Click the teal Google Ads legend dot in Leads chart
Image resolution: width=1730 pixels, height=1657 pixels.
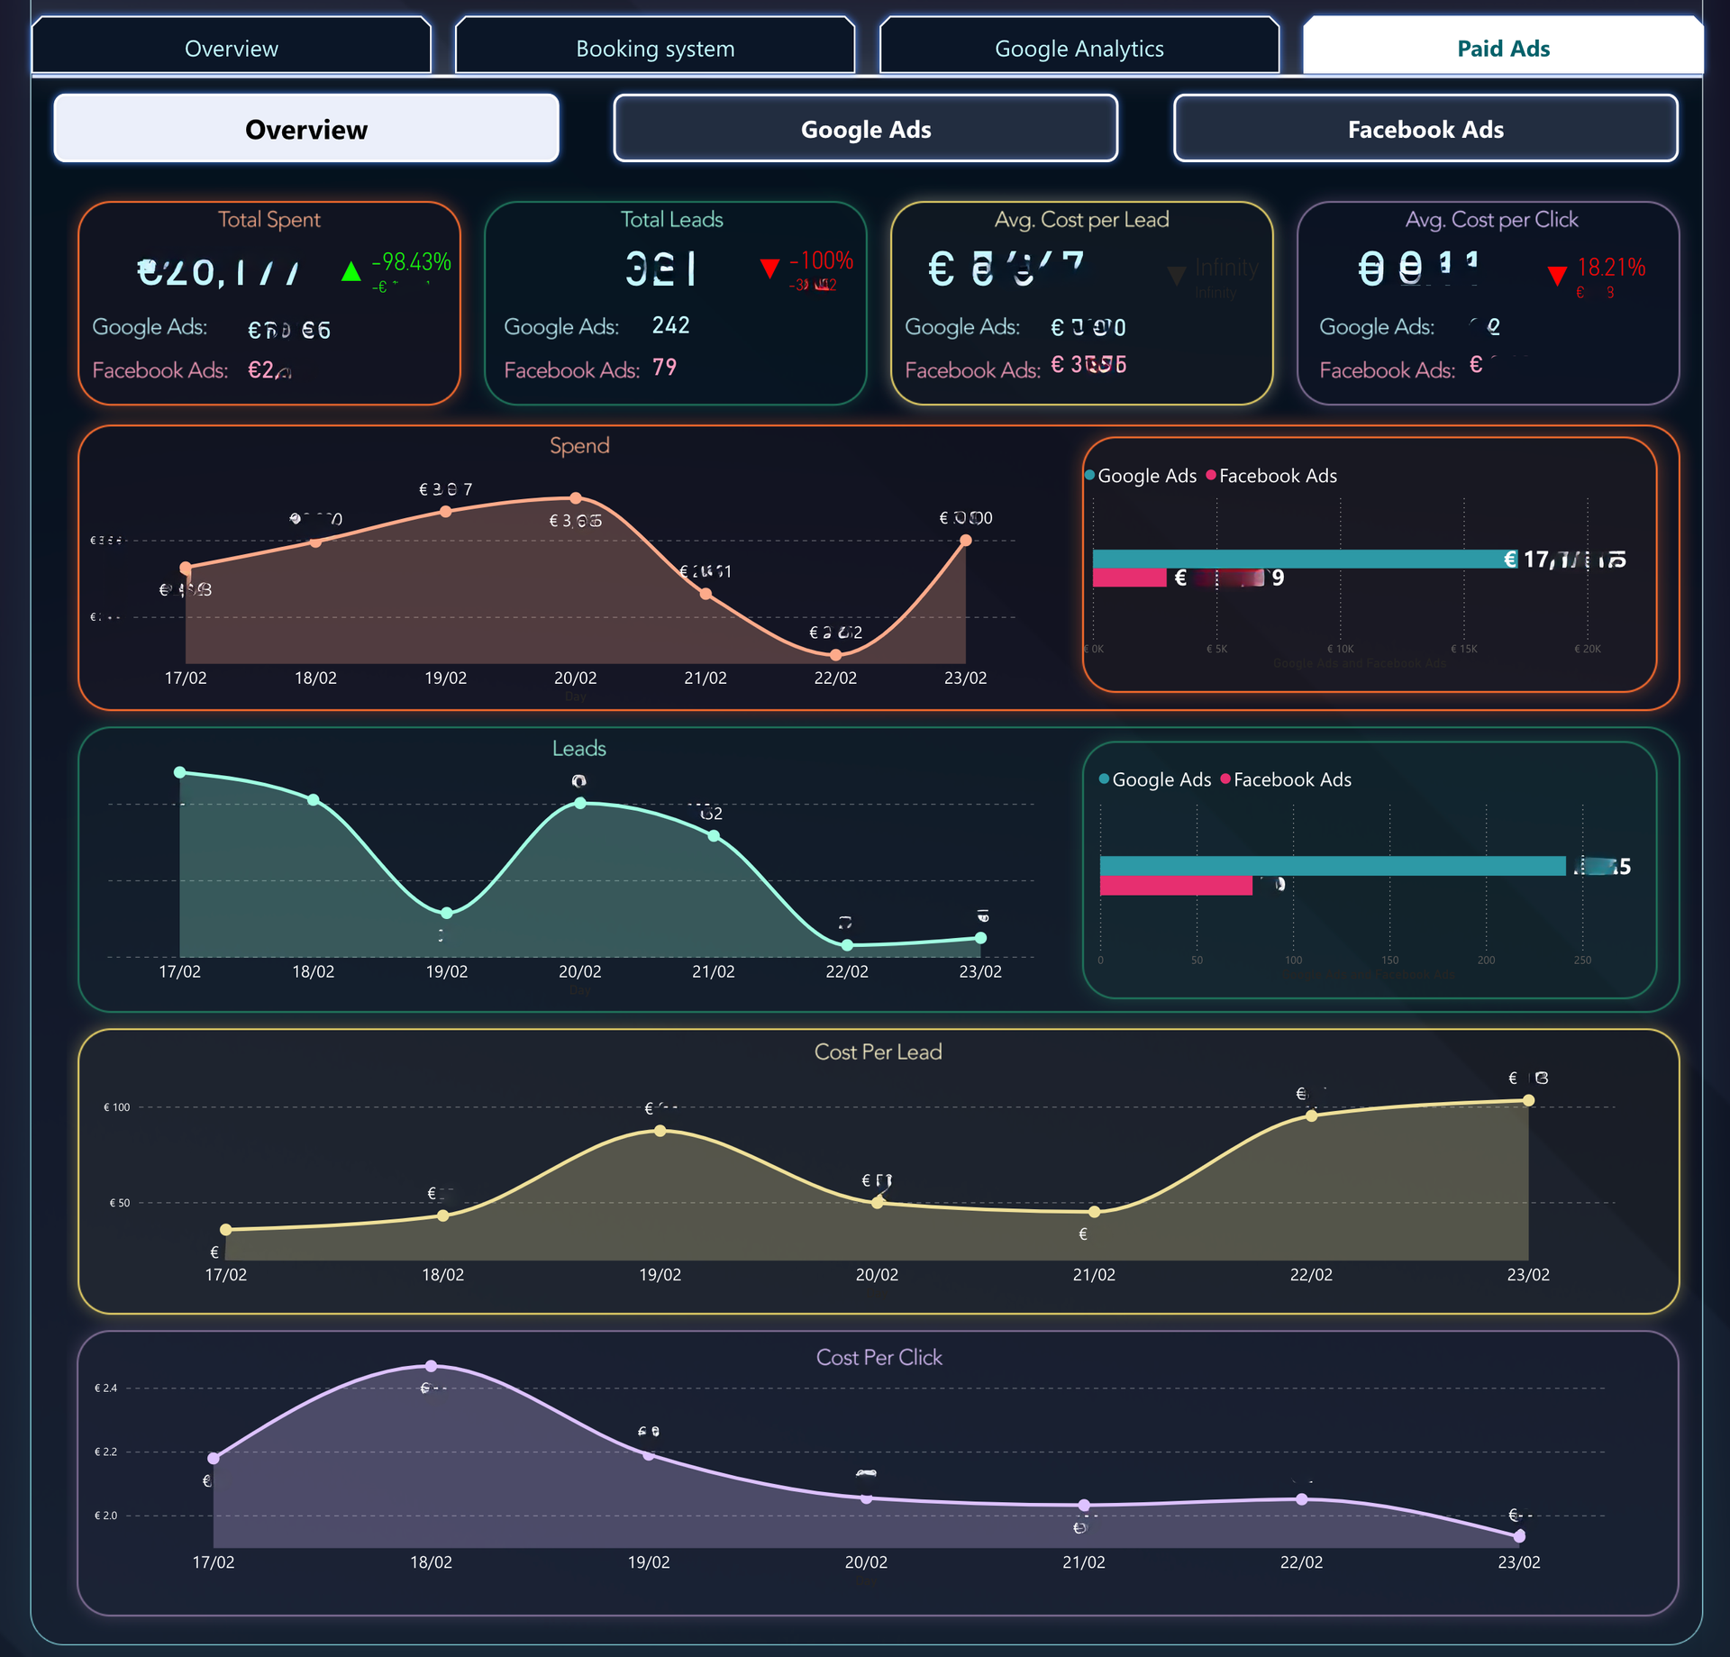click(1105, 778)
